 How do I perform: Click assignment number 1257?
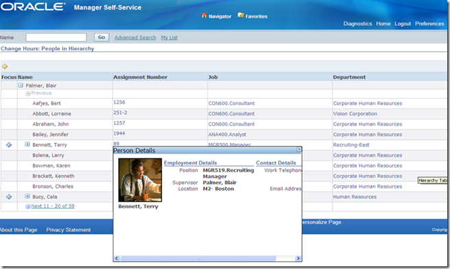click(x=119, y=123)
